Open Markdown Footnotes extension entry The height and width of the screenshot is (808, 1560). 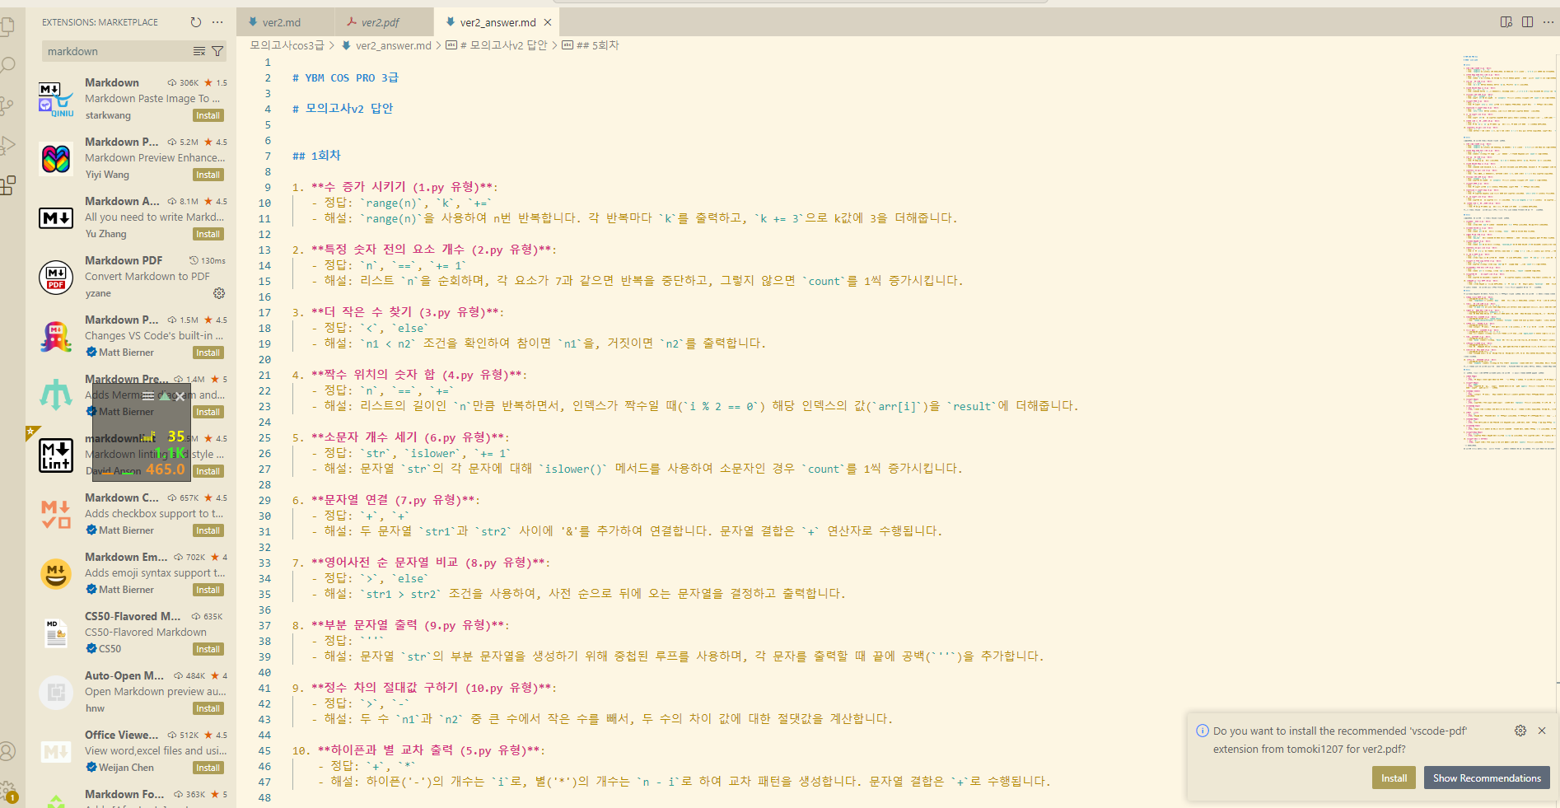(132, 795)
